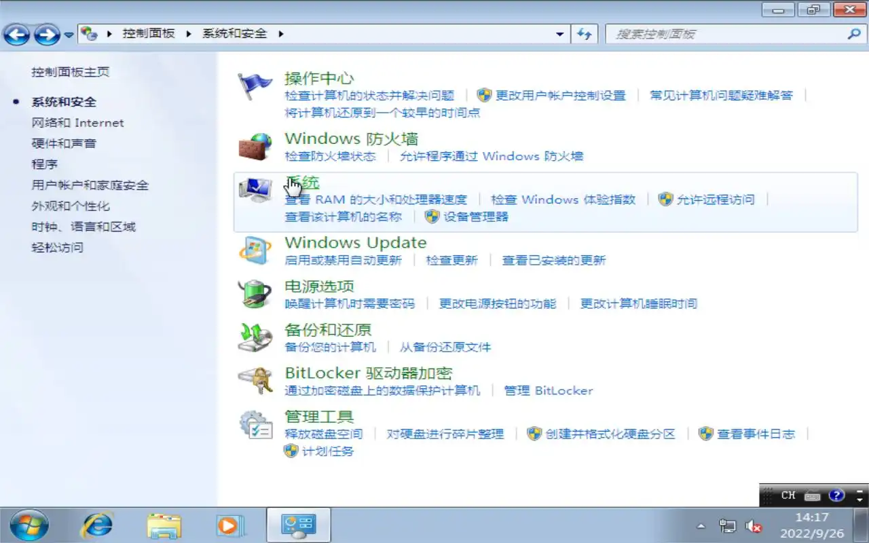This screenshot has width=869, height=543.
Task: Select 程序 in sidebar
Action: (44, 164)
